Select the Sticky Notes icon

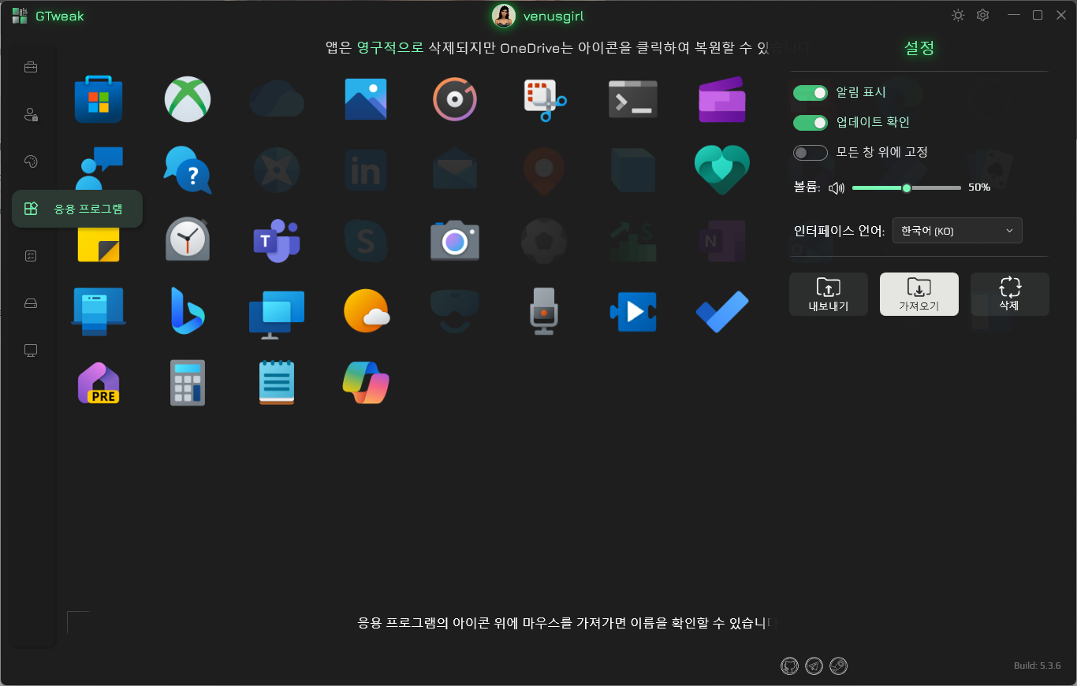pyautogui.click(x=99, y=243)
